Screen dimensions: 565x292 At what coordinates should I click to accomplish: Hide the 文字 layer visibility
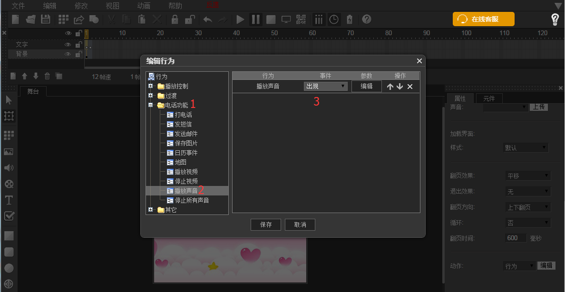(x=68, y=44)
